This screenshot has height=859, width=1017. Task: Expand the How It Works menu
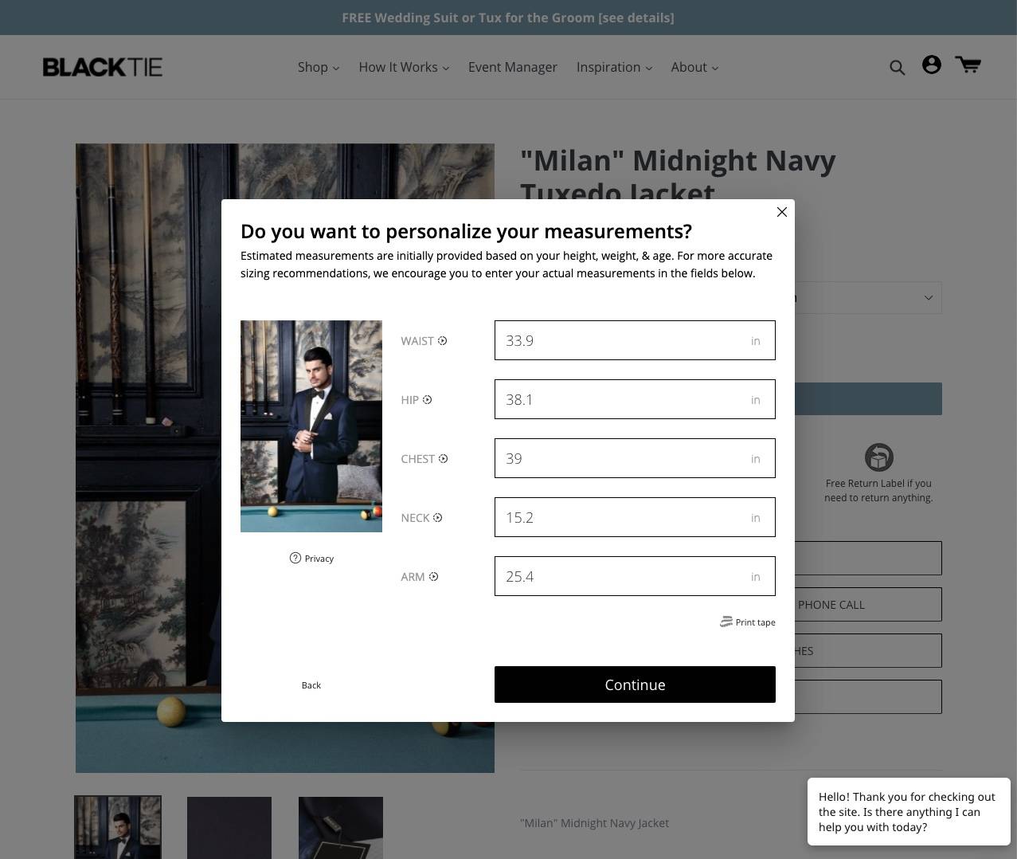[x=404, y=68]
